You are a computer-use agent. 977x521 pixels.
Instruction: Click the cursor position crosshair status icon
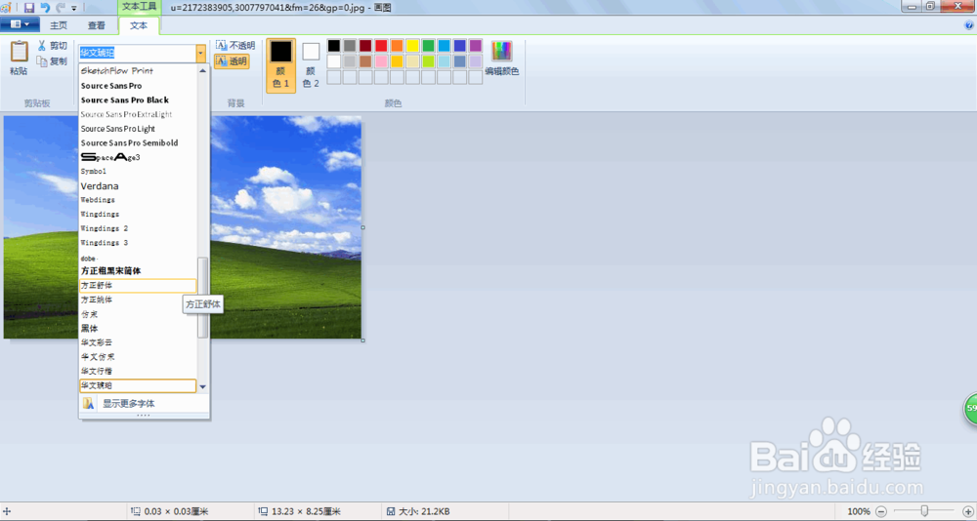(7, 511)
